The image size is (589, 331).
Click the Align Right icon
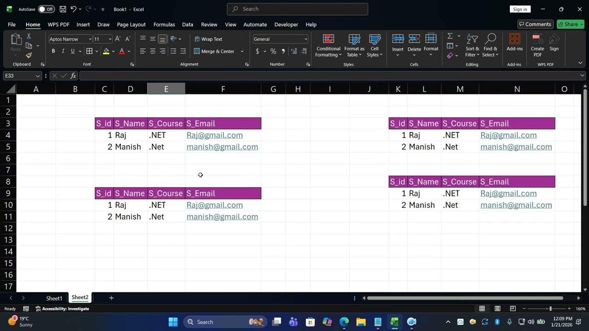click(162, 51)
